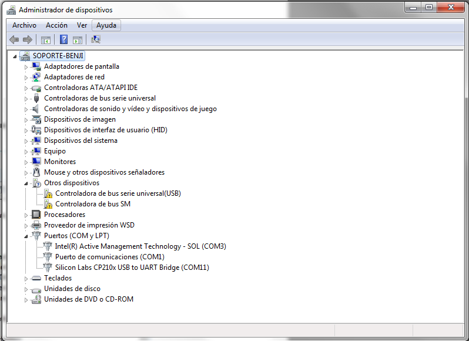The height and width of the screenshot is (341, 469).
Task: Select Intel(R) Active Management Technology - SOL (COM3)
Action: coord(140,246)
